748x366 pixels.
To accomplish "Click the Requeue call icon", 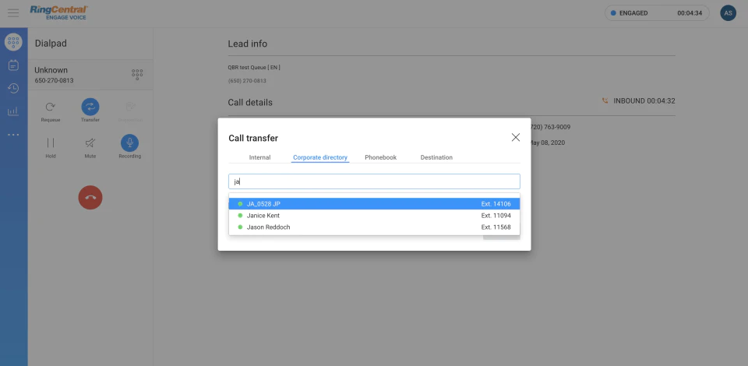I will click(51, 107).
